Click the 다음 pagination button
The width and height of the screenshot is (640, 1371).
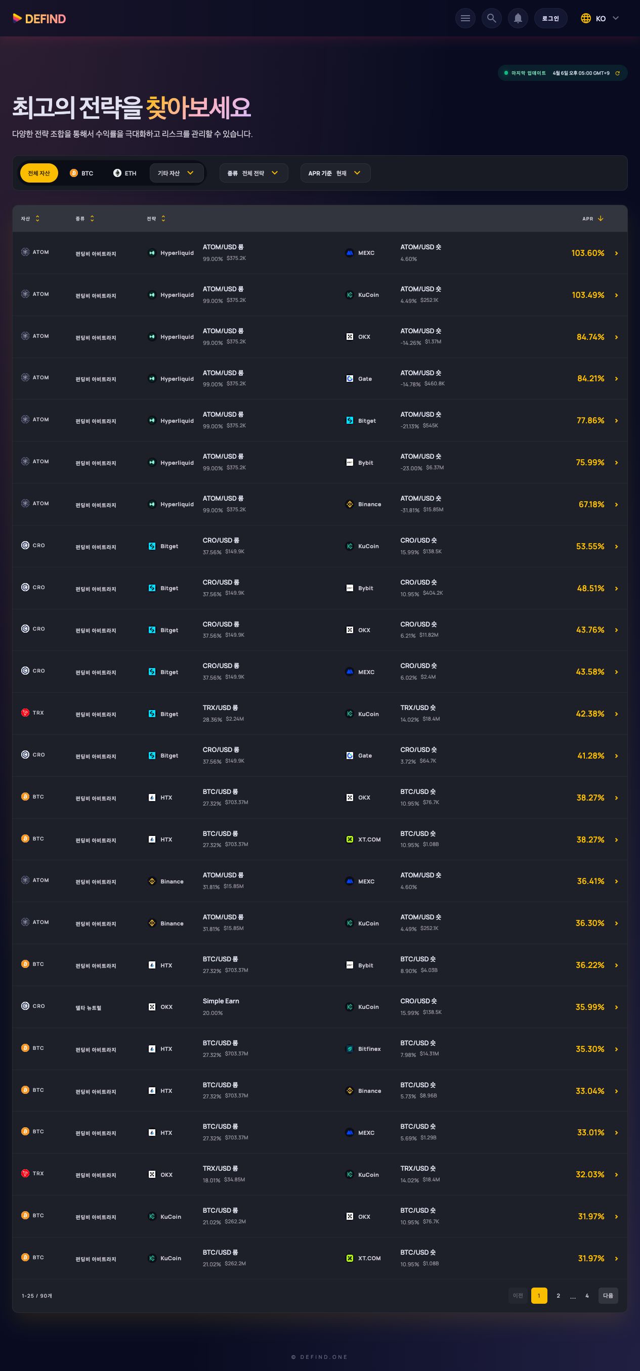[x=608, y=1296]
